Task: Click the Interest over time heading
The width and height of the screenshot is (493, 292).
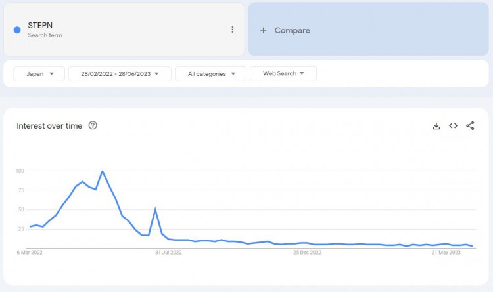Action: coord(49,126)
